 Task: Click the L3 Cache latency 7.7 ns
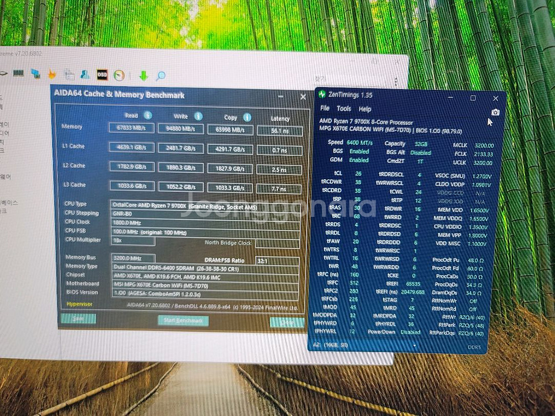(x=279, y=189)
